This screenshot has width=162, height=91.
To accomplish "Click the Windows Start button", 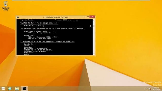I will click(x=3, y=89).
